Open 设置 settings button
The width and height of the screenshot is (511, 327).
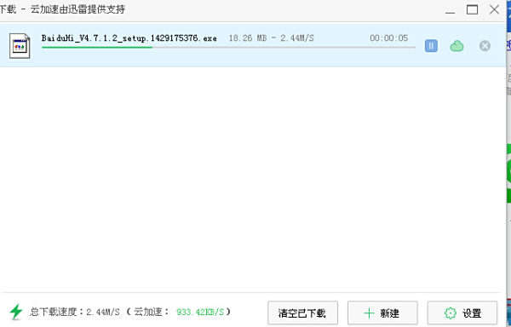coord(462,313)
